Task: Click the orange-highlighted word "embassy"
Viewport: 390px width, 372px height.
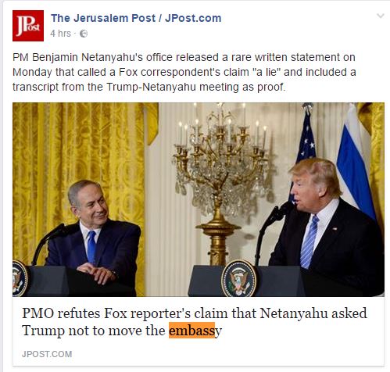Action: coord(195,331)
